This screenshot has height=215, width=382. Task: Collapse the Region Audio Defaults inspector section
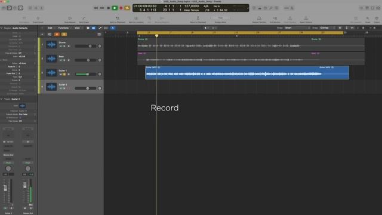(x=1, y=28)
